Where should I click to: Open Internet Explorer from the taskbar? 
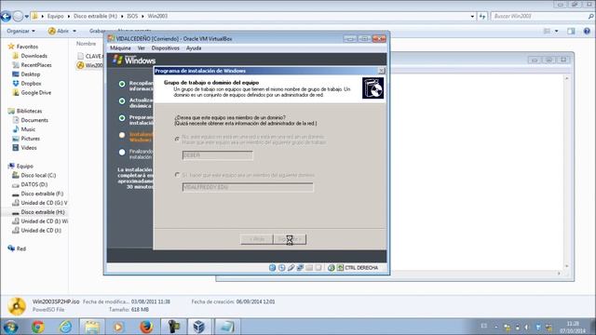click(65, 327)
